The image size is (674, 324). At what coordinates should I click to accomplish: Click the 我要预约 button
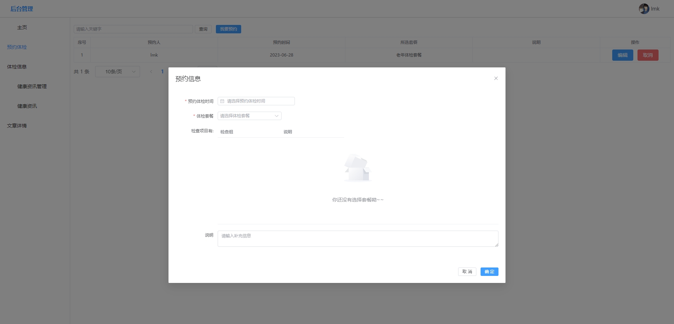pos(228,29)
